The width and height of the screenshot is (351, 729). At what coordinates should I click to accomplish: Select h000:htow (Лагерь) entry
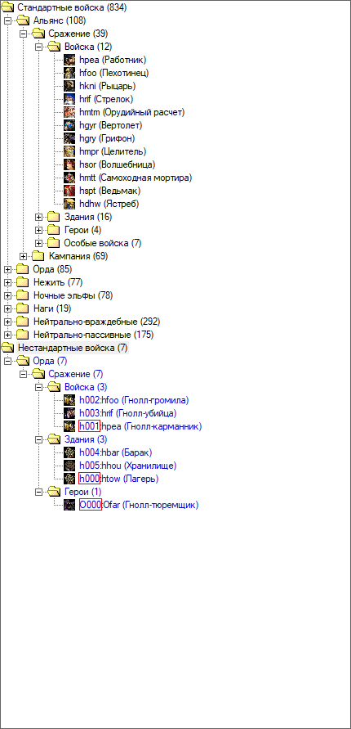click(x=120, y=478)
